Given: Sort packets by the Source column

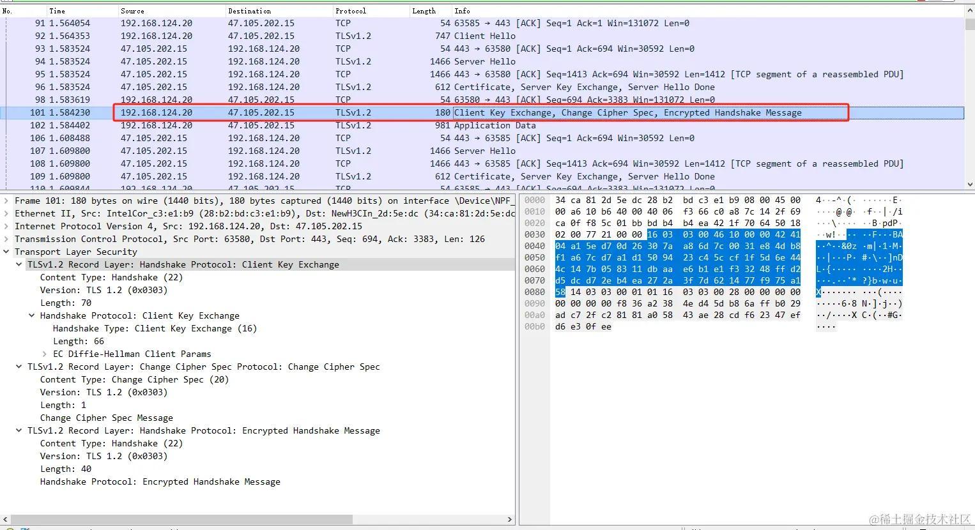Looking at the screenshot, I should click(x=171, y=11).
